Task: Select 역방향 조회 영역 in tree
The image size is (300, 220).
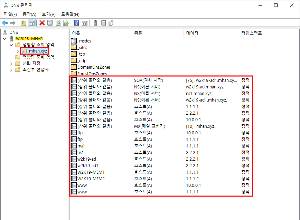Action: pyautogui.click(x=38, y=57)
